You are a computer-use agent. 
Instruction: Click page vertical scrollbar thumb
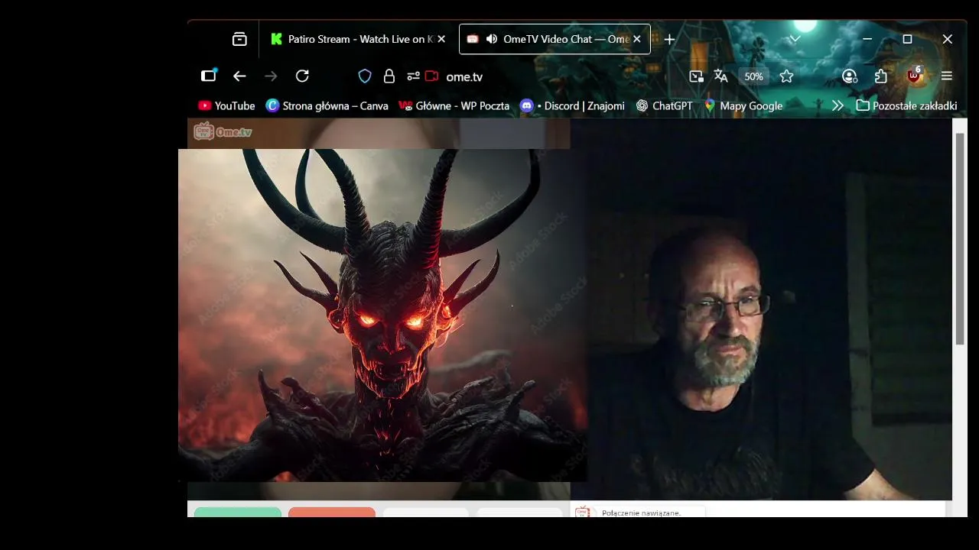960,238
